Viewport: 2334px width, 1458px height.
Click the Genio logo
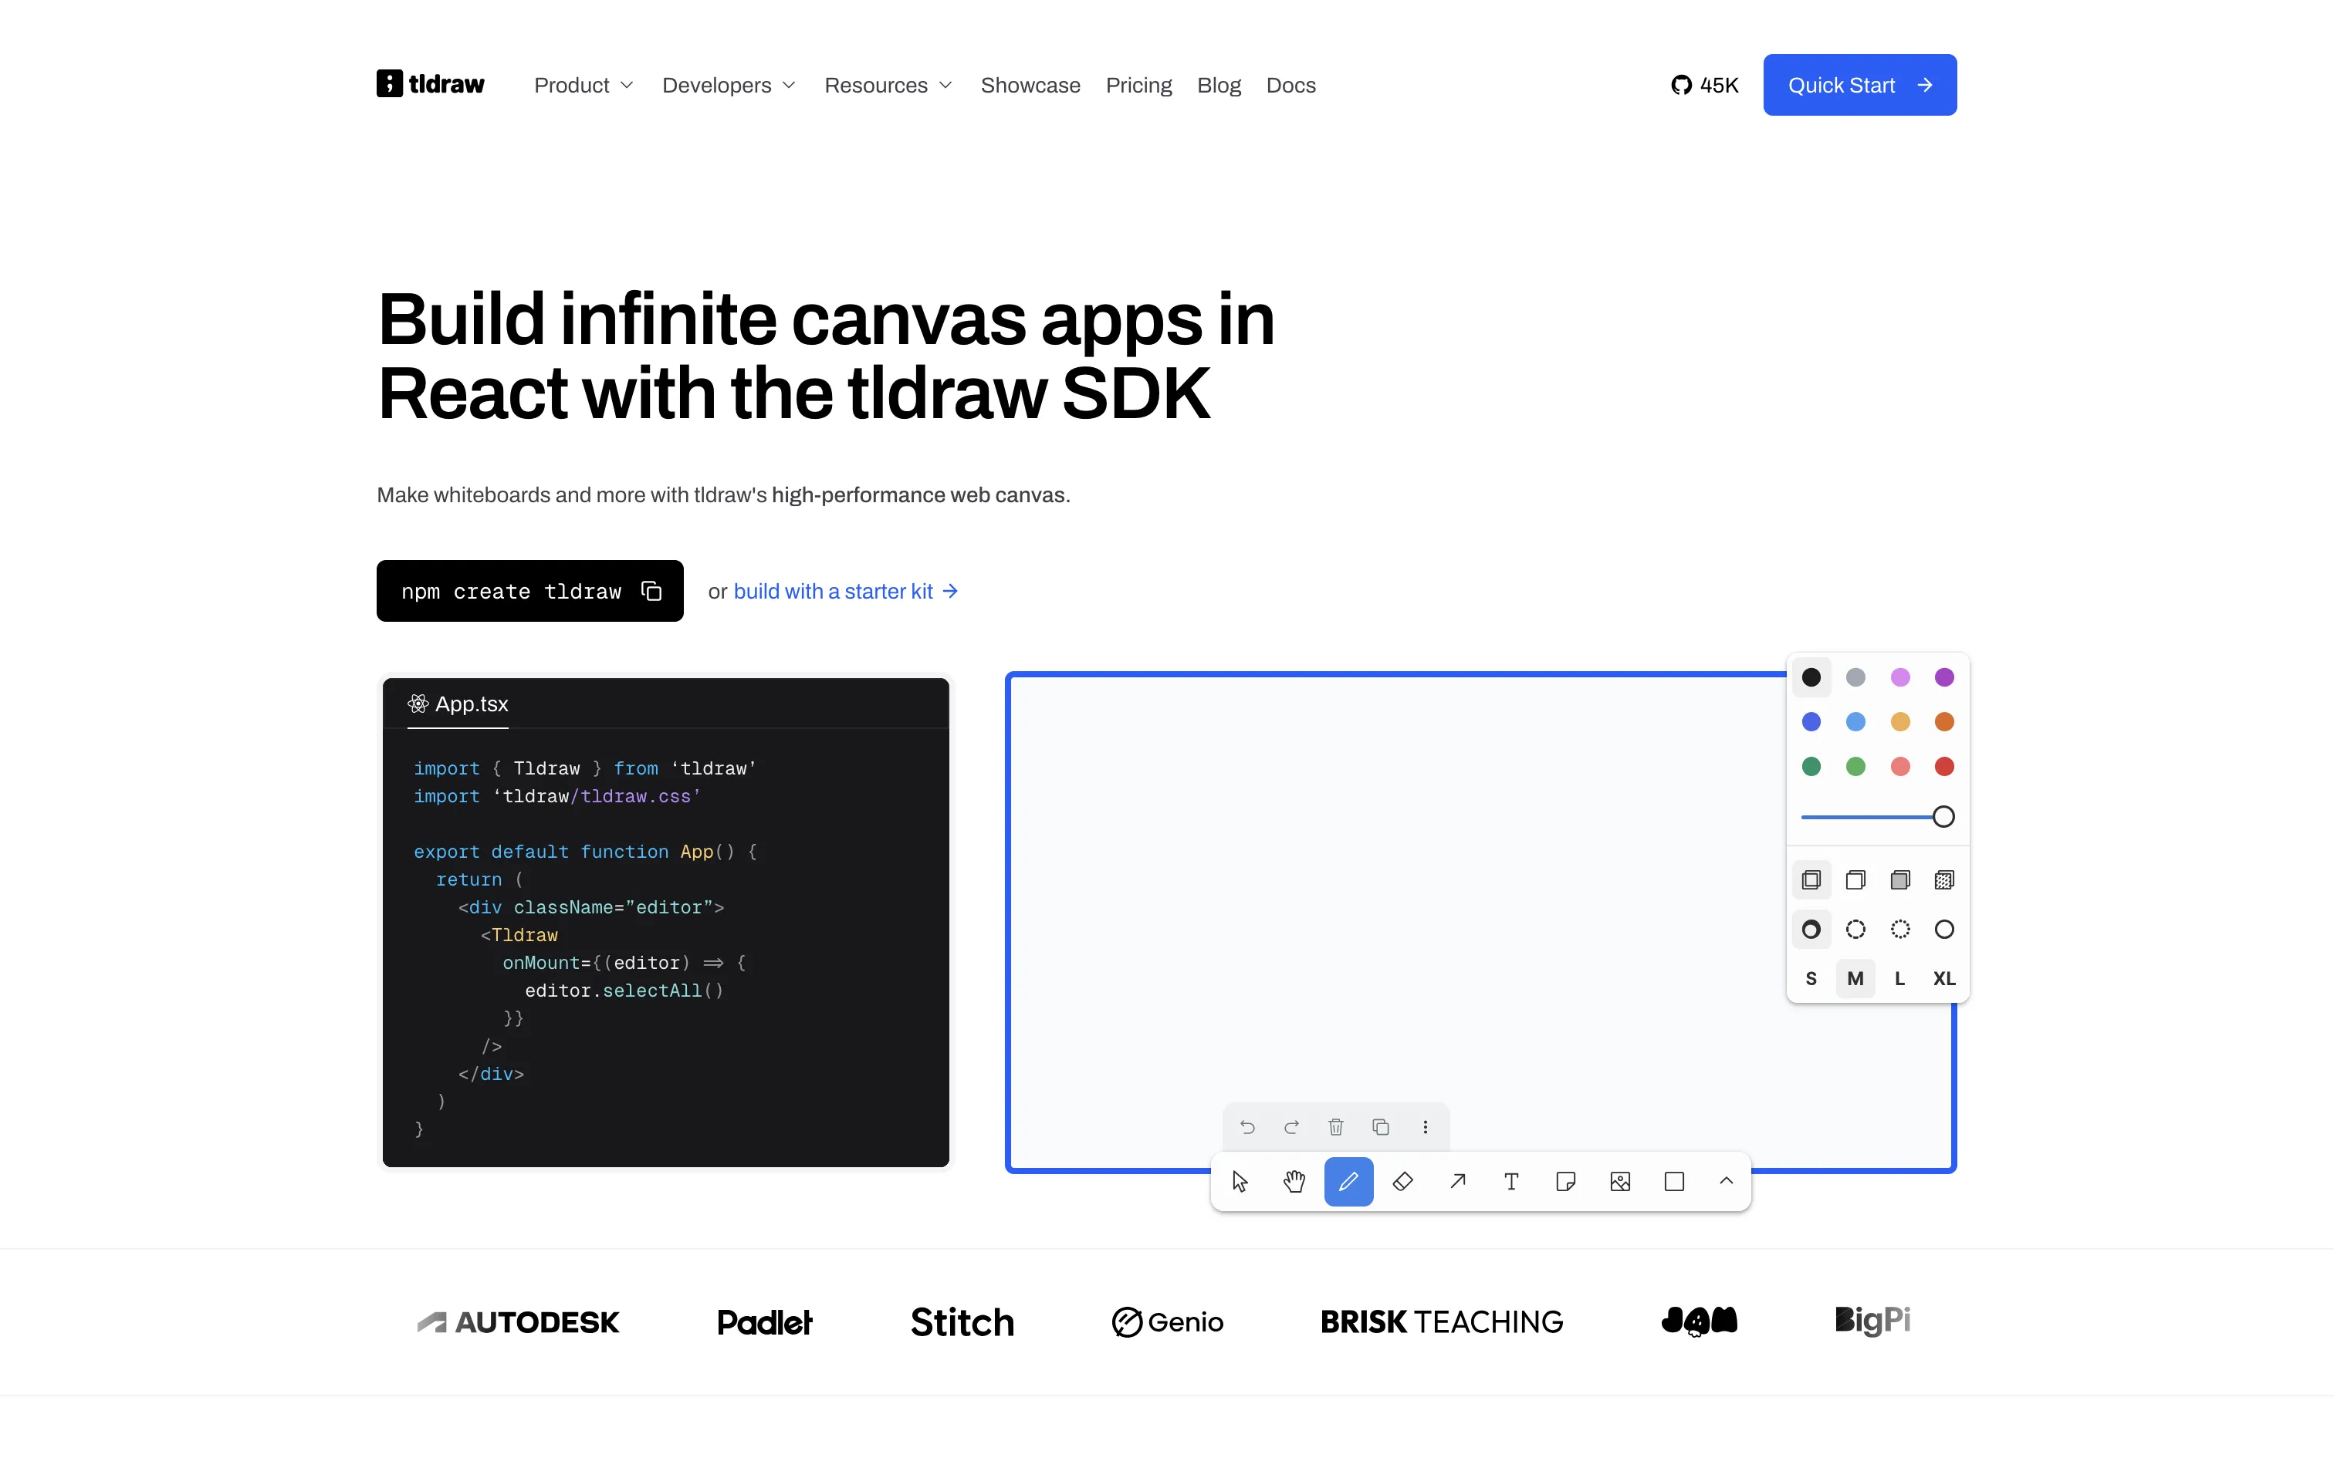pyautogui.click(x=1167, y=1322)
